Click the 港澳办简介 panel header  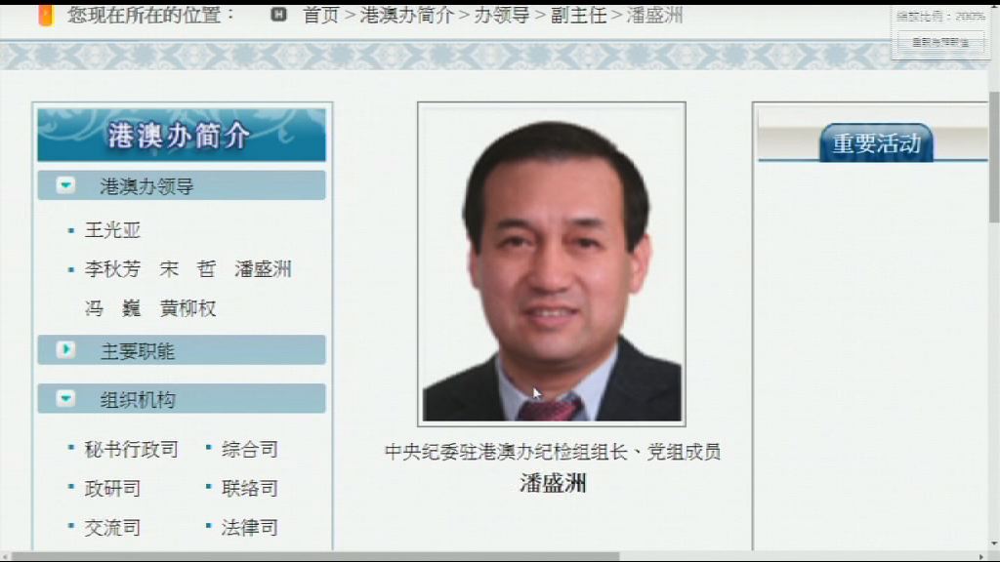(x=181, y=135)
